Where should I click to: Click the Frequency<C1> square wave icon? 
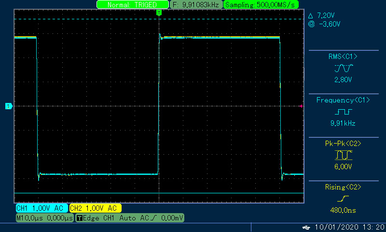click(344, 112)
